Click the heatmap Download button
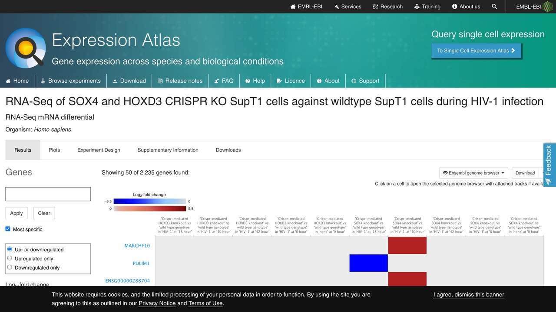 pyautogui.click(x=525, y=173)
